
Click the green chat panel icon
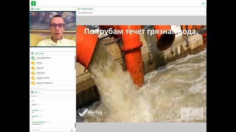coord(32,92)
